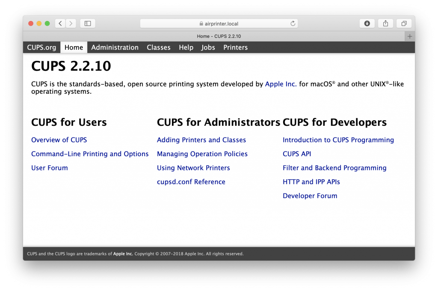Click the bold Apple Inc. footer link
438x291 pixels.
click(x=123, y=254)
